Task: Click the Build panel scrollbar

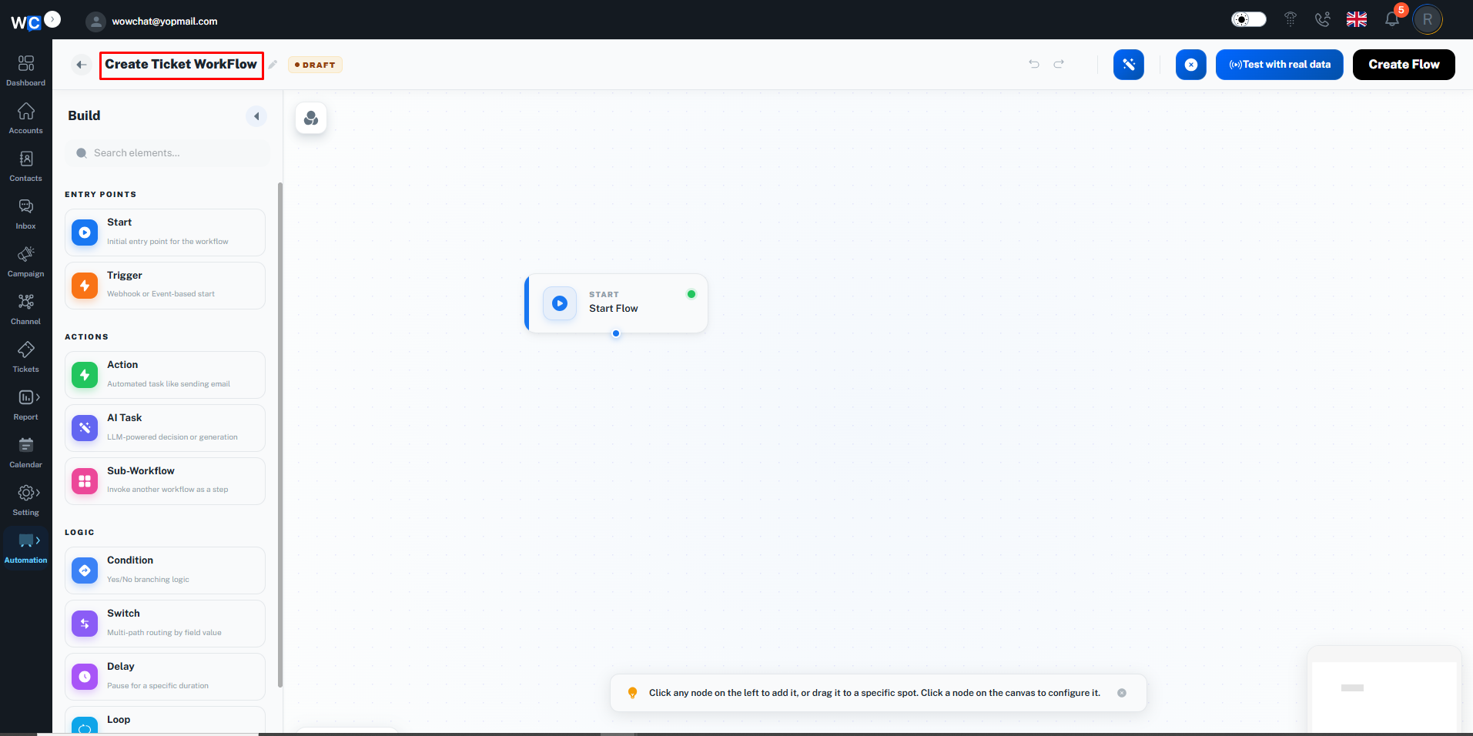Action: [280, 435]
